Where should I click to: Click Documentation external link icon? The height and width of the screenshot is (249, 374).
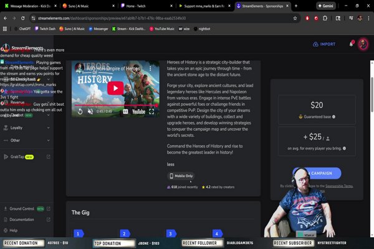49,220
